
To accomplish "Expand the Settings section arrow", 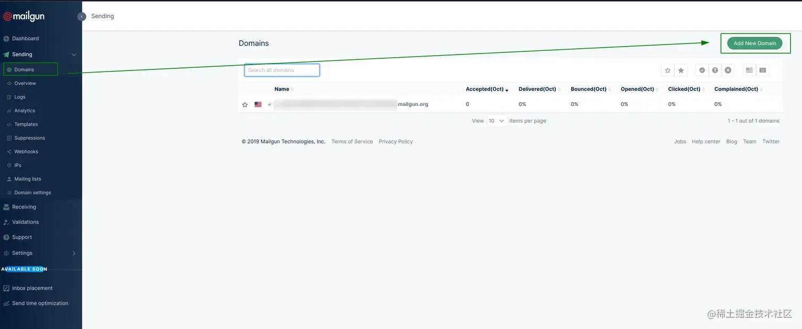I will 74,253.
